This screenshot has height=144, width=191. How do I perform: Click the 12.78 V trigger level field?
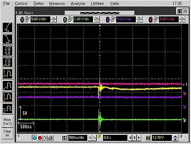tap(162, 138)
